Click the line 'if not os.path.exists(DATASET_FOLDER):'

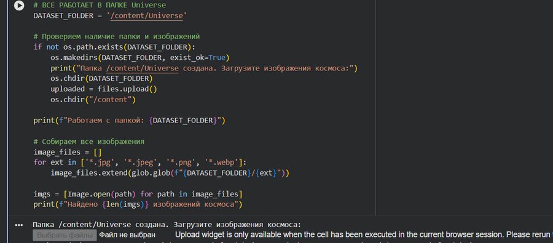(114, 47)
